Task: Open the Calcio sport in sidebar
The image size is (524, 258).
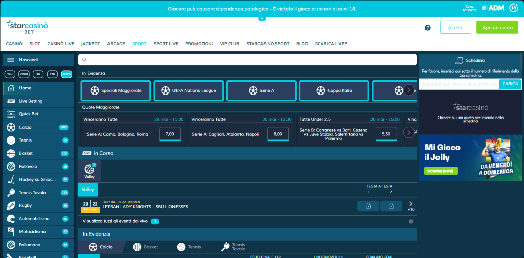Action: click(26, 127)
